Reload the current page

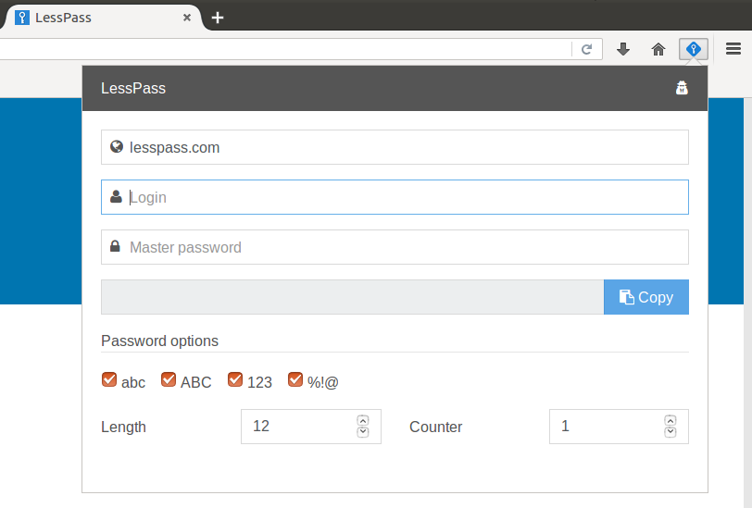click(586, 49)
